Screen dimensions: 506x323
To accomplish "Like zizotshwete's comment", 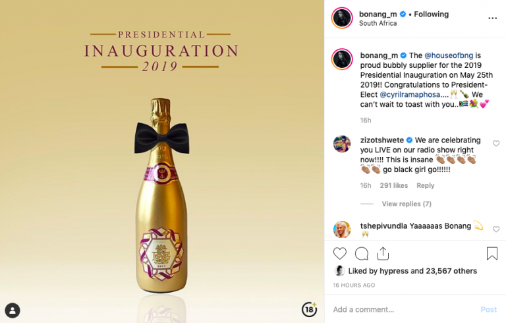I will (x=496, y=144).
